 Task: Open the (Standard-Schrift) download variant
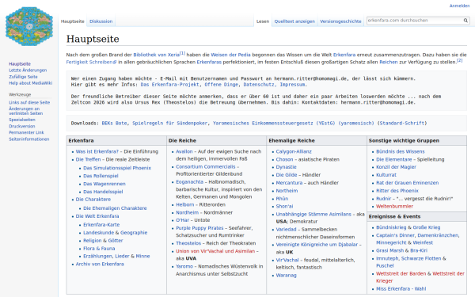[x=401, y=124]
